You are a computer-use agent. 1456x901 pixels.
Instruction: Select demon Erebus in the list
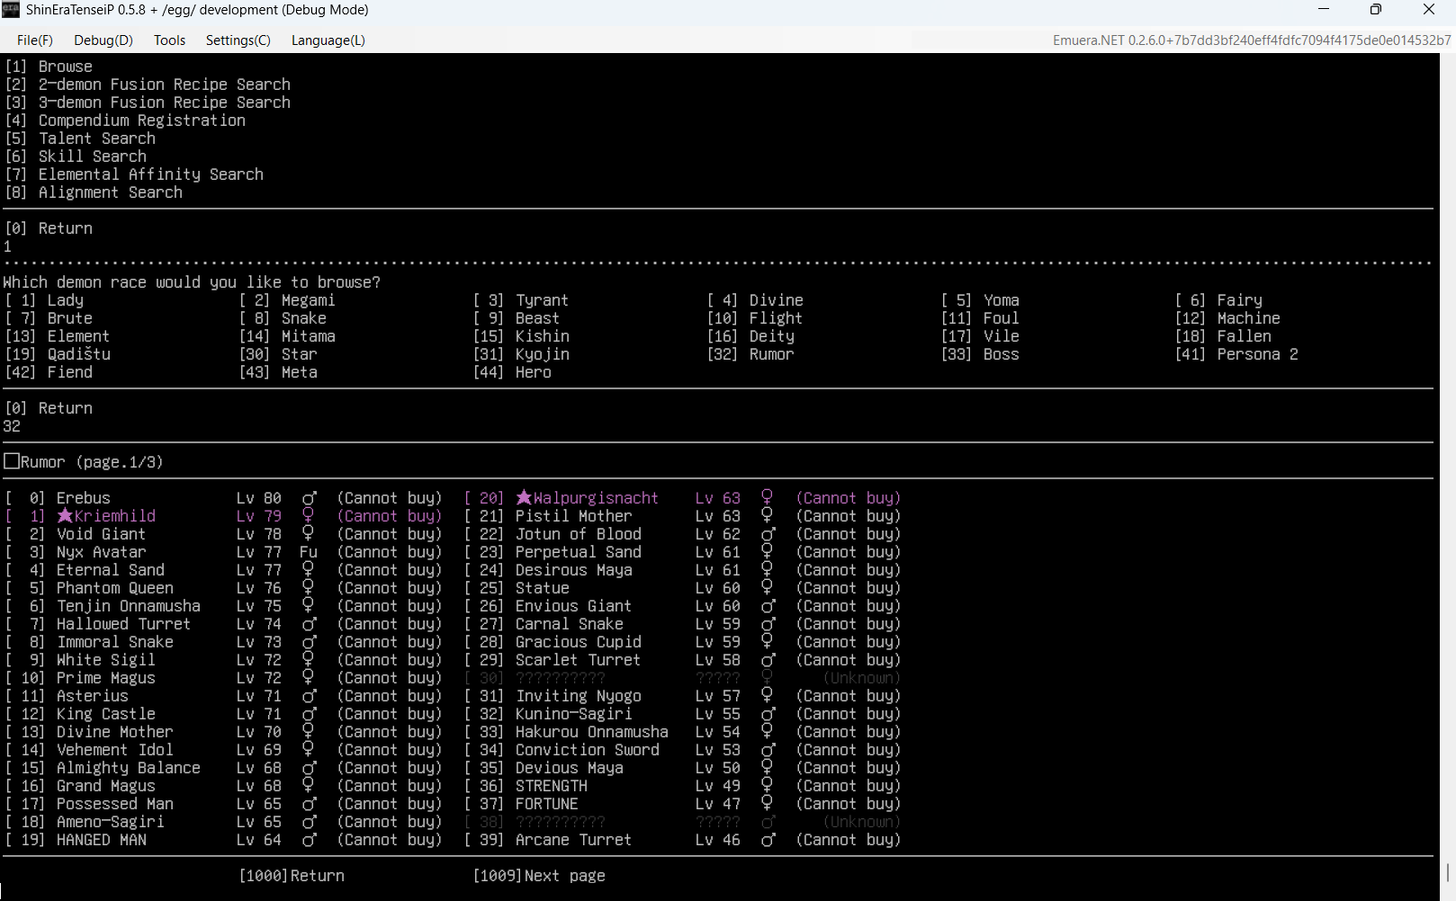point(223,498)
